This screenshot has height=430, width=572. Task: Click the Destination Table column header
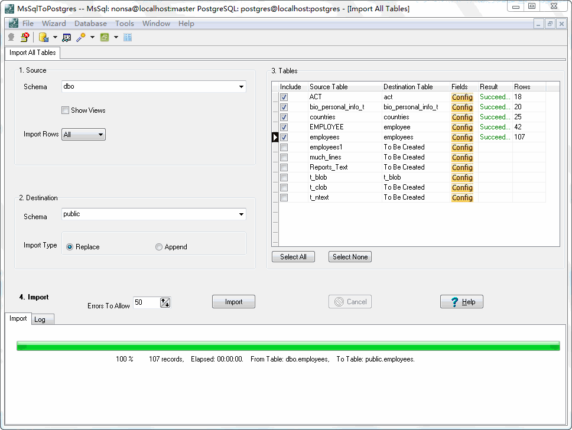coord(415,87)
